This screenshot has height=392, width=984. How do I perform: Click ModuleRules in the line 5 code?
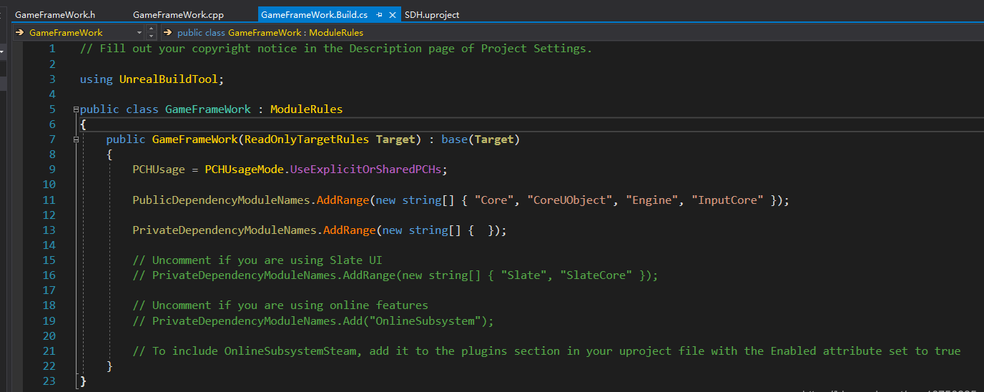click(306, 109)
